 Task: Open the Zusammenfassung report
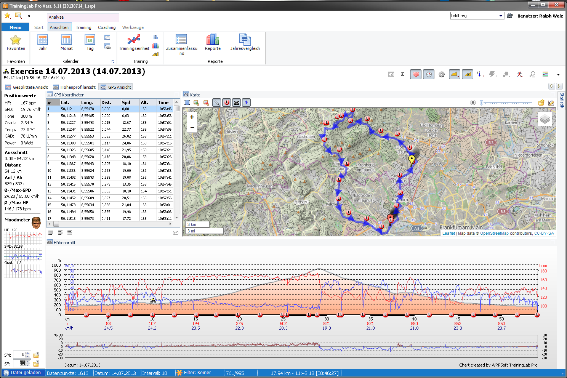(x=181, y=44)
